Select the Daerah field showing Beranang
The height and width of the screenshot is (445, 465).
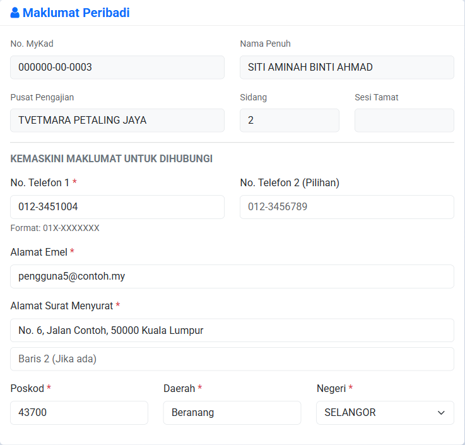[232, 413]
